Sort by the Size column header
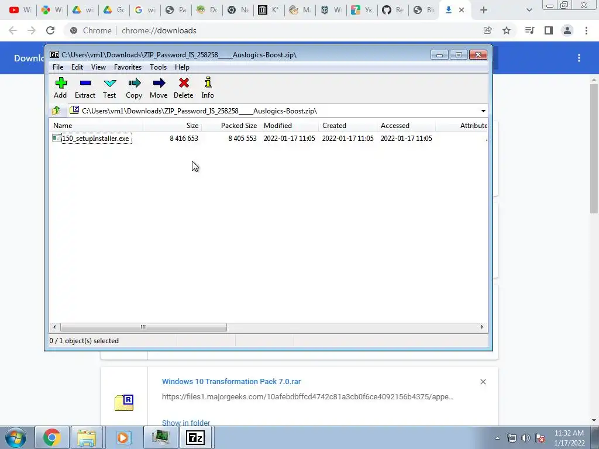Image resolution: width=599 pixels, height=449 pixels. coord(173,126)
